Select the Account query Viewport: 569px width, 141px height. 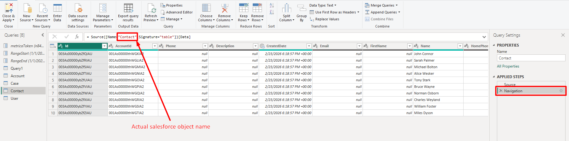pos(18,76)
